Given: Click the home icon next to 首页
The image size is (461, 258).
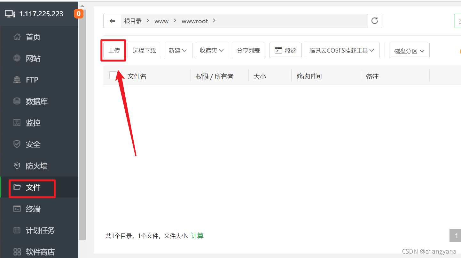Looking at the screenshot, I should pyautogui.click(x=17, y=37).
